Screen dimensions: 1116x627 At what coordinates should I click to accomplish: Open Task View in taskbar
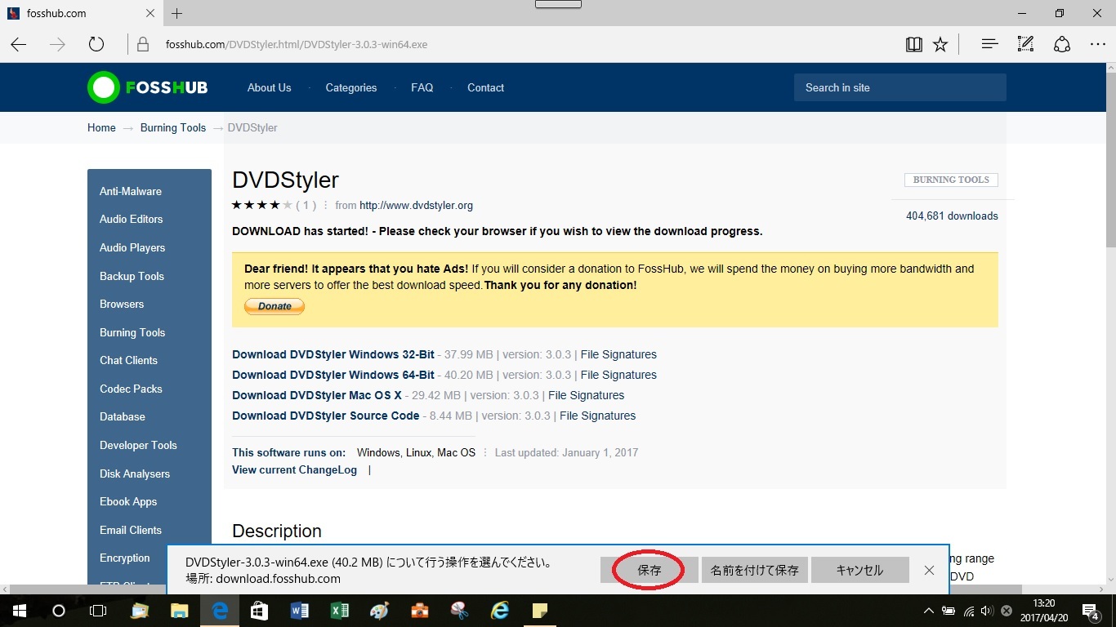[x=97, y=611]
